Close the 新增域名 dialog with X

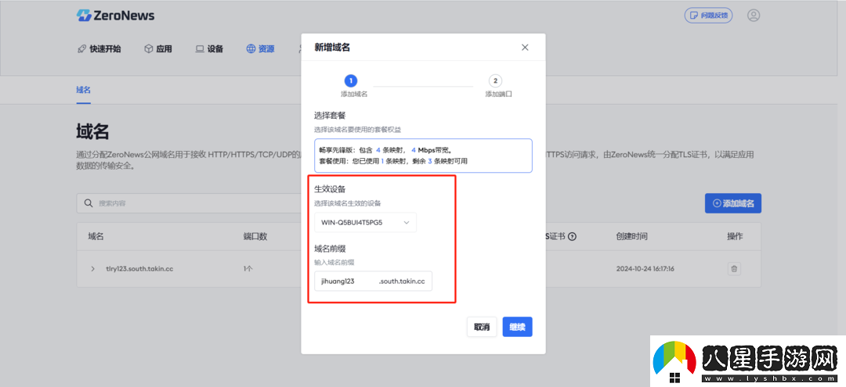(525, 48)
